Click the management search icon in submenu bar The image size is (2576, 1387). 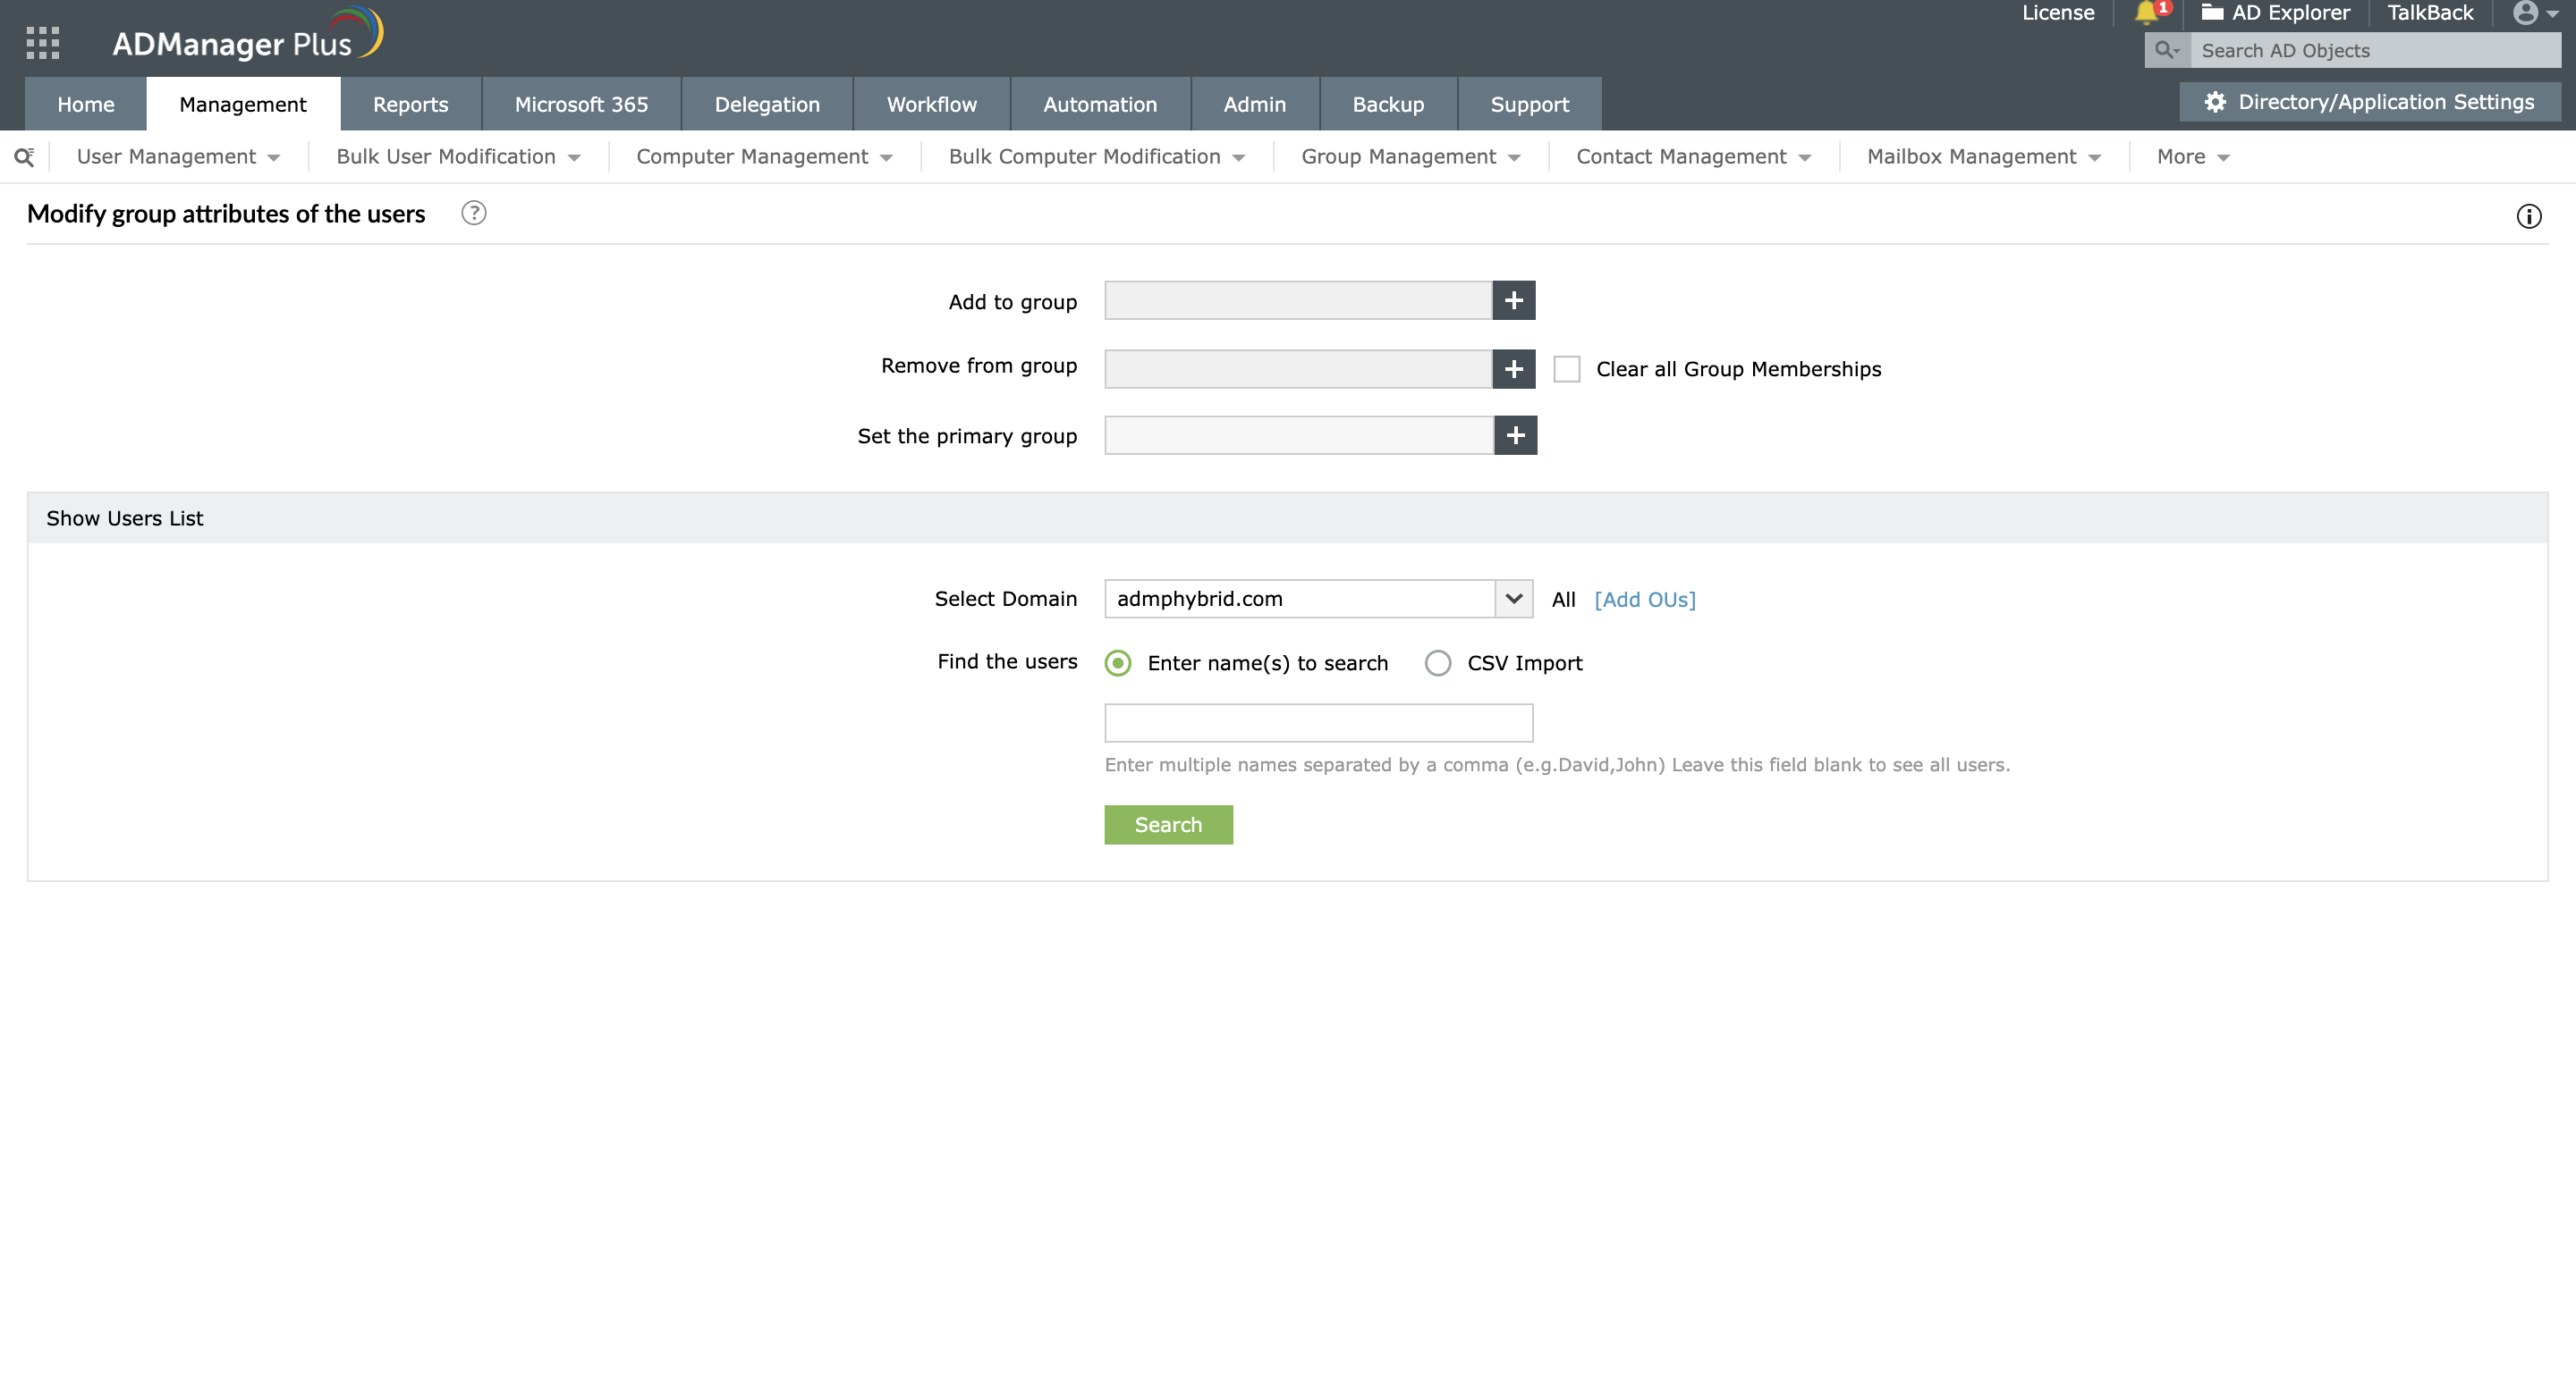(x=24, y=157)
